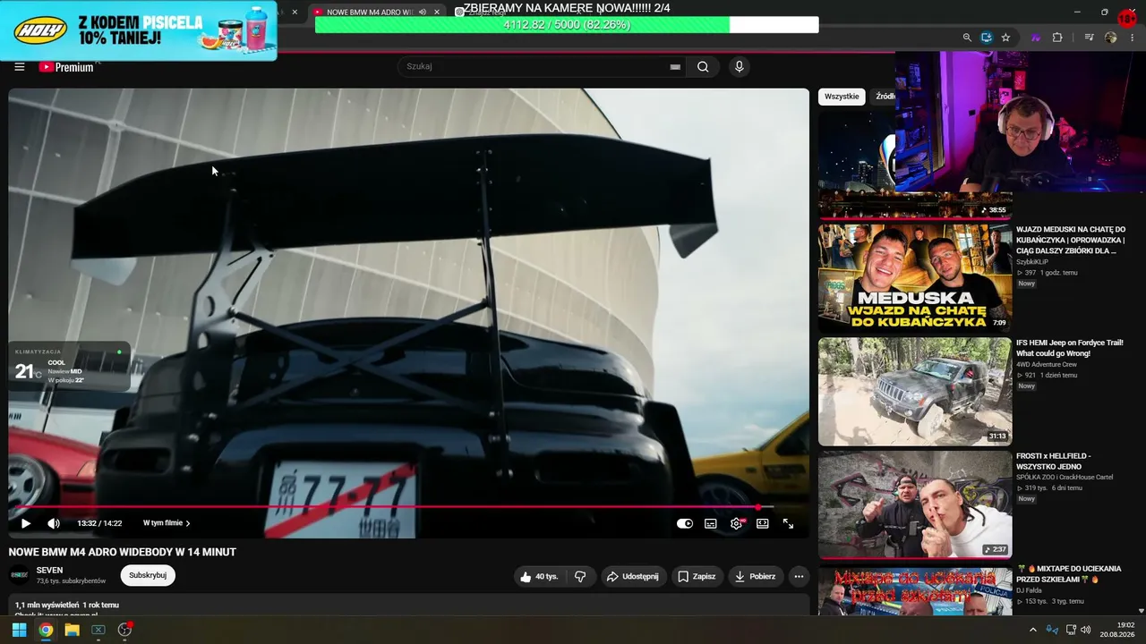Open volume control in system tray
Image resolution: width=1146 pixels, height=644 pixels.
pyautogui.click(x=1085, y=630)
